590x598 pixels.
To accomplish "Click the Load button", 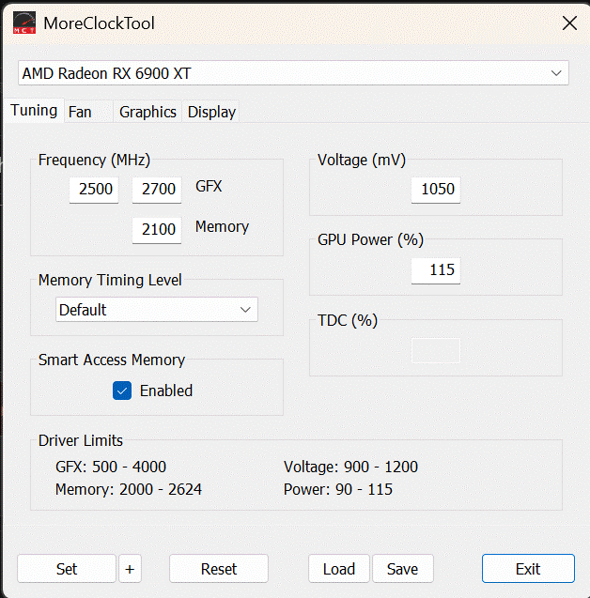I will pos(339,569).
